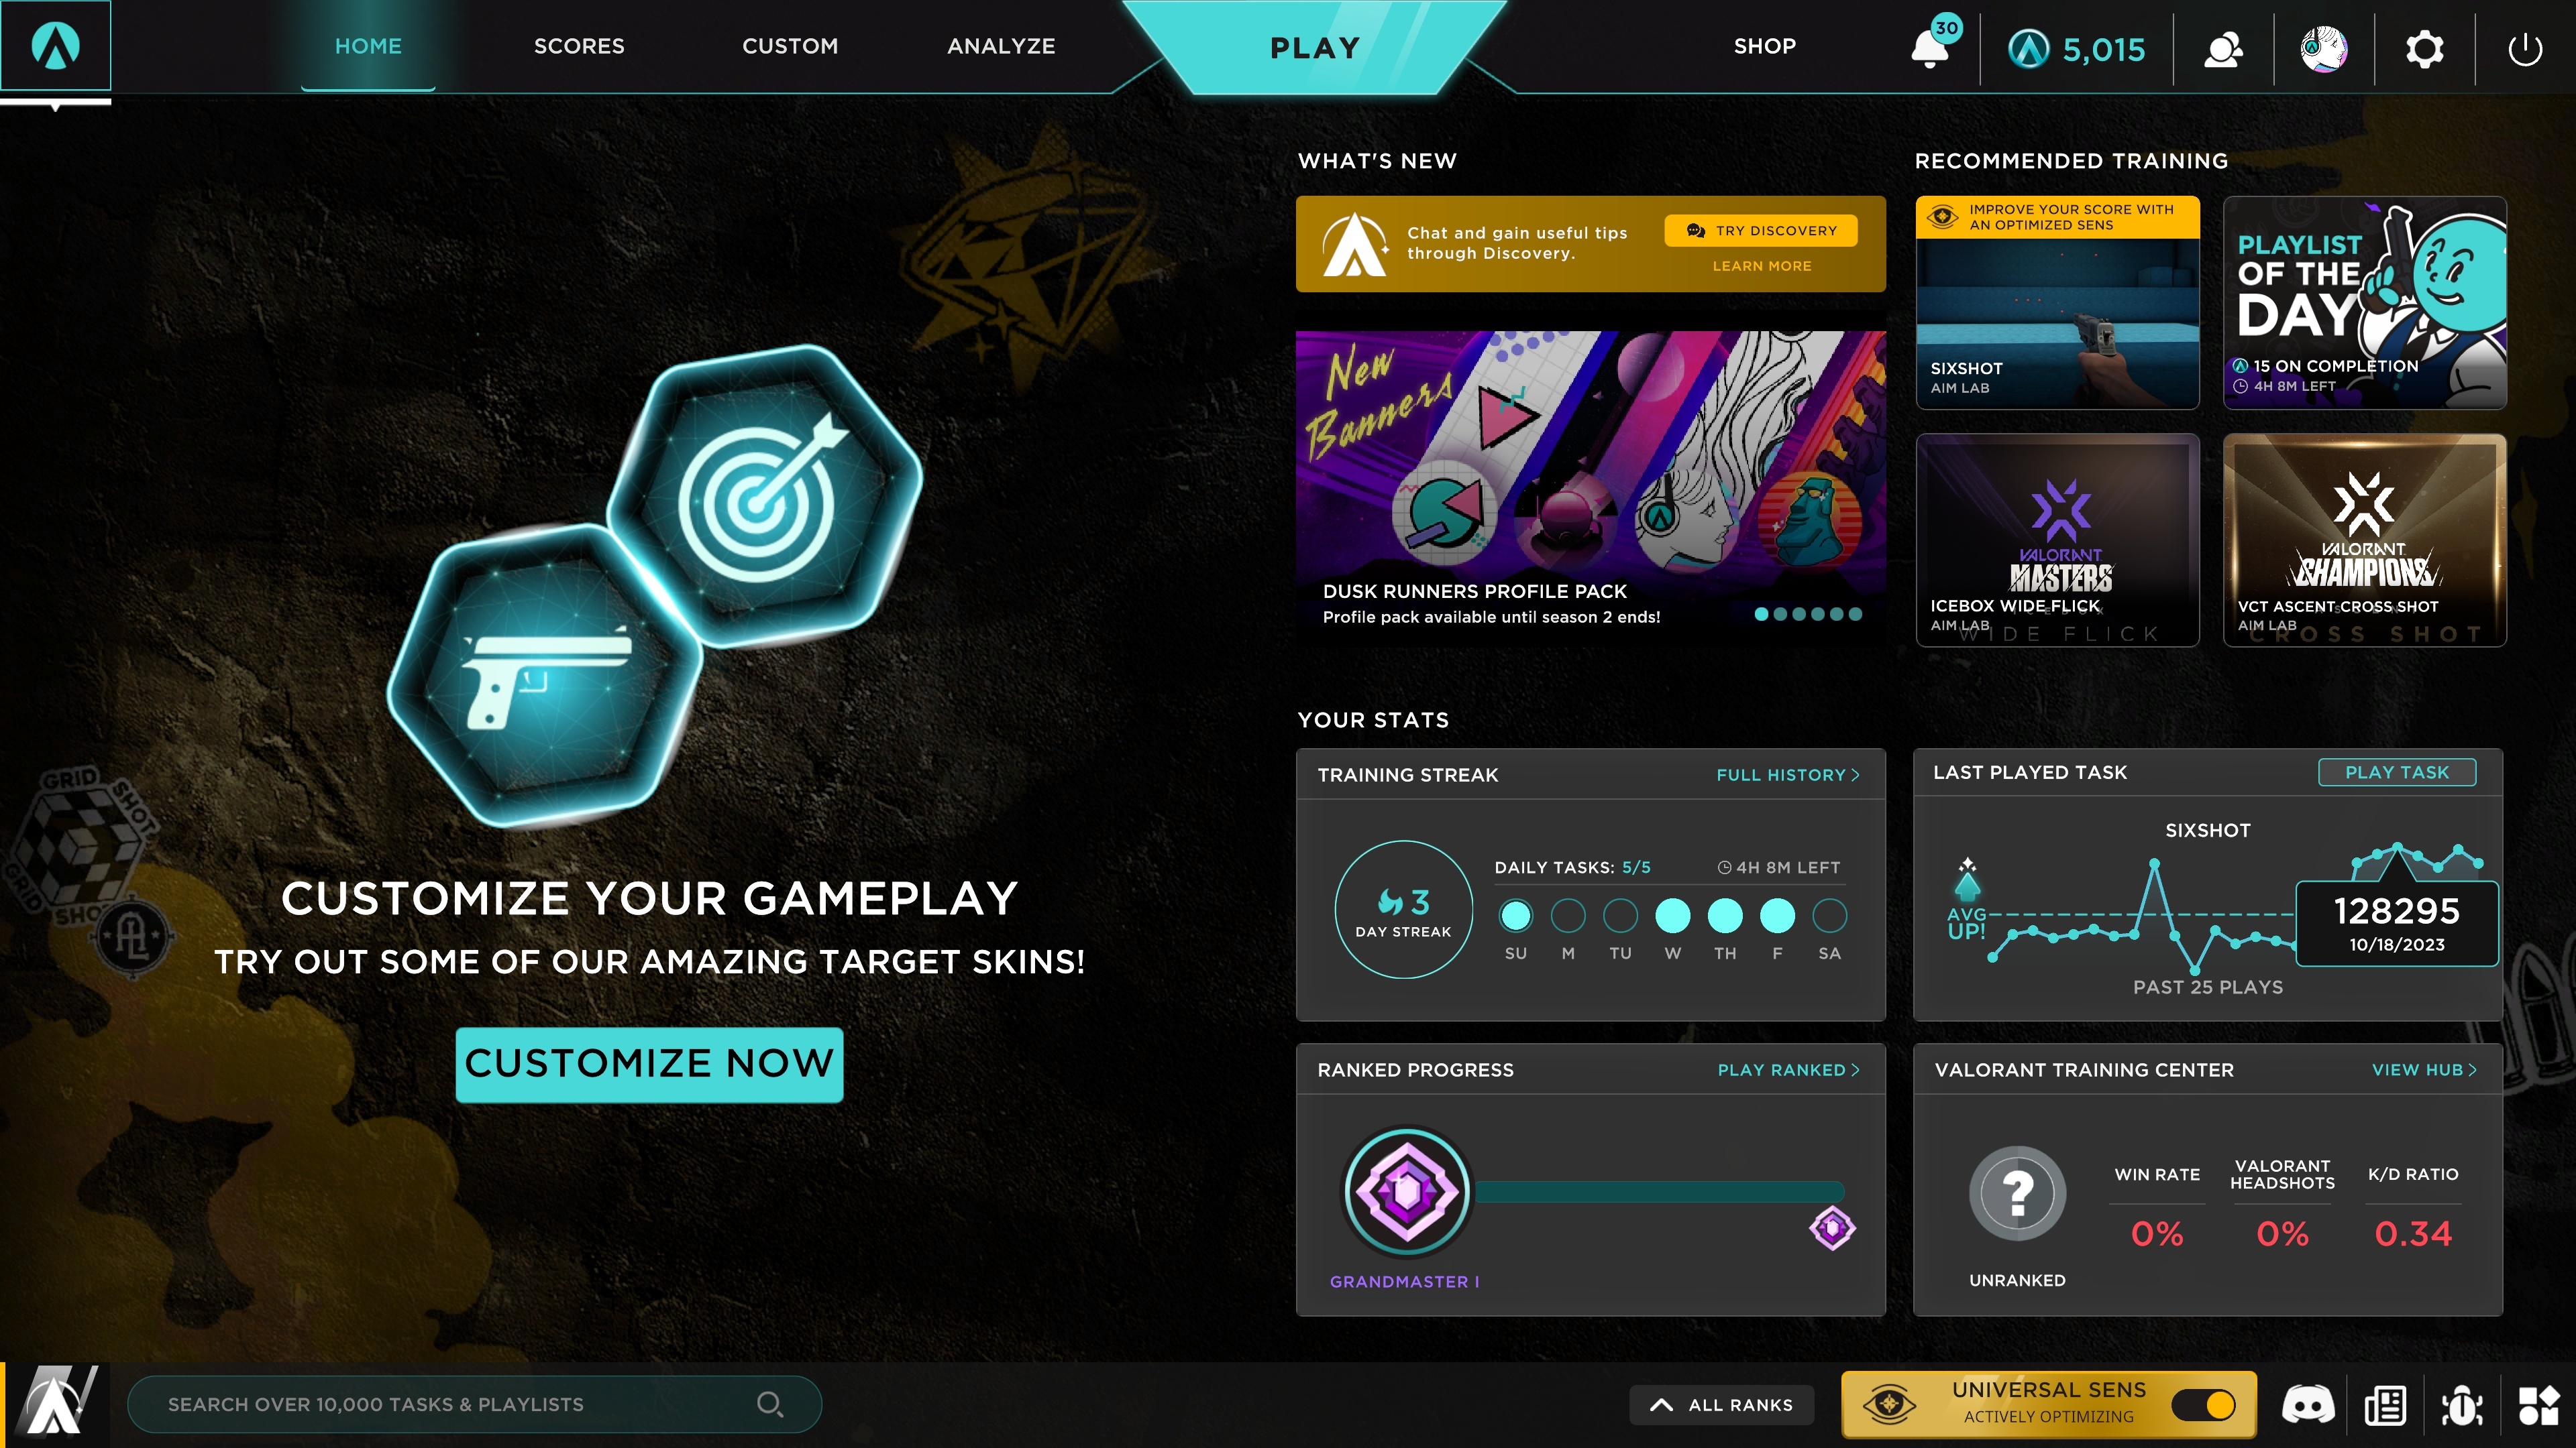This screenshot has height=1448, width=2576.
Task: Click the Discord integration icon
Action: pyautogui.click(x=2304, y=1404)
